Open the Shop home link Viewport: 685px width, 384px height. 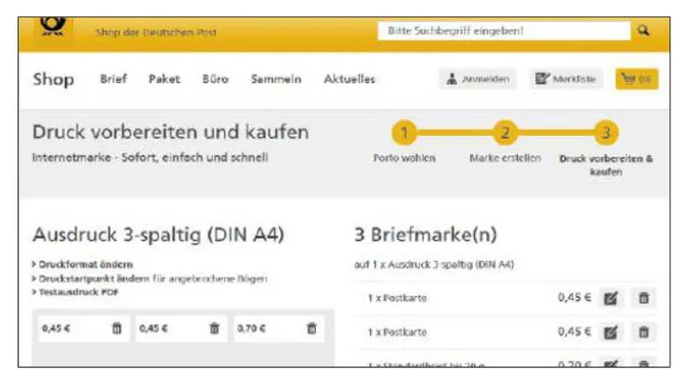(53, 79)
